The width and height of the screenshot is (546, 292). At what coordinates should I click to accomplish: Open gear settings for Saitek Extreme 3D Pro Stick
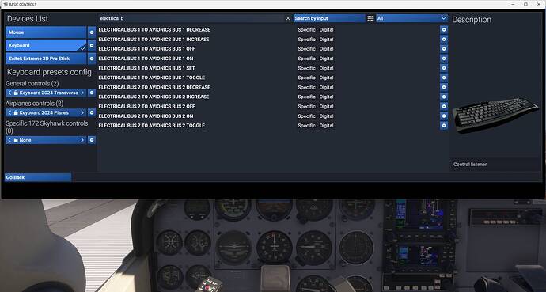(x=92, y=59)
